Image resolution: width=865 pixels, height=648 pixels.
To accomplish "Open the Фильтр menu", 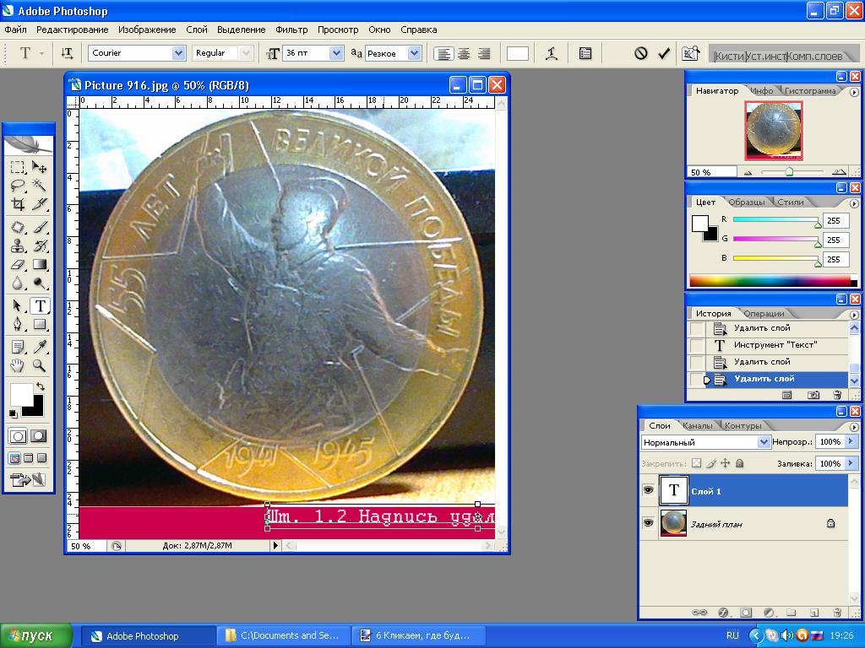I will [x=291, y=30].
